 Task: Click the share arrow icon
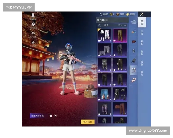(55, 116)
